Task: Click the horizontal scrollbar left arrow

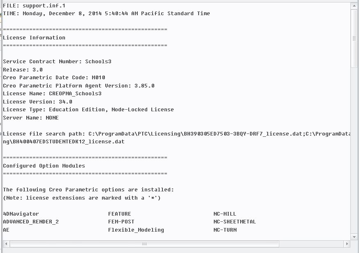Action: [6, 244]
